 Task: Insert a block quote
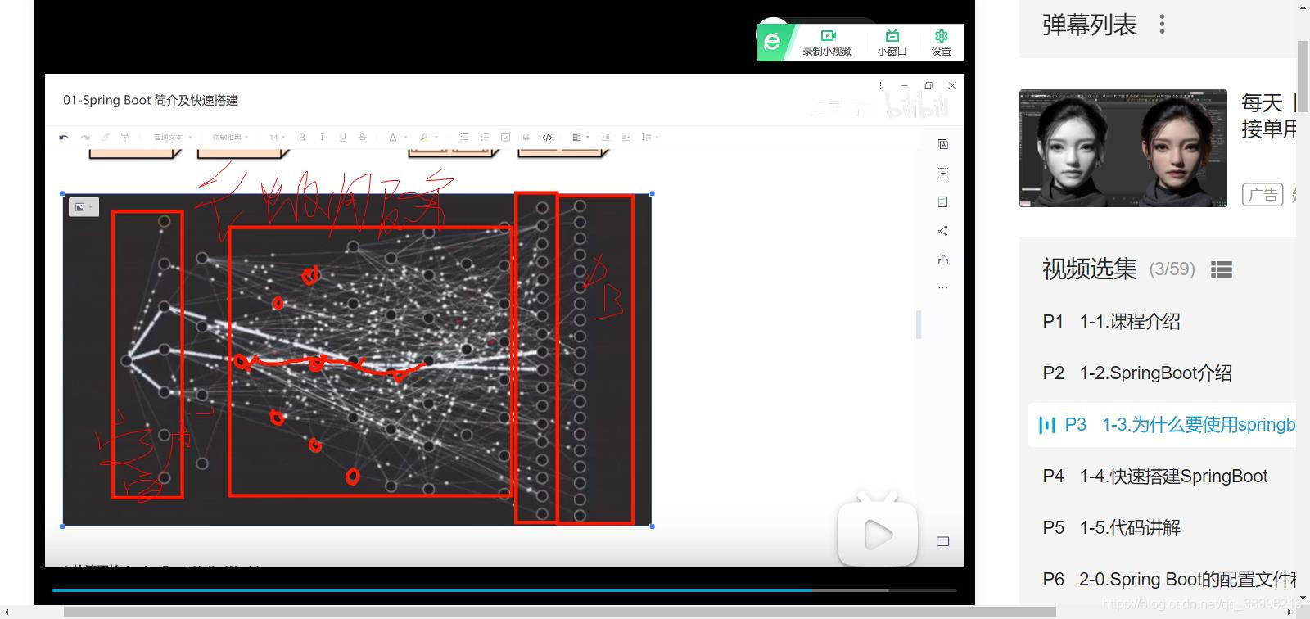point(526,138)
